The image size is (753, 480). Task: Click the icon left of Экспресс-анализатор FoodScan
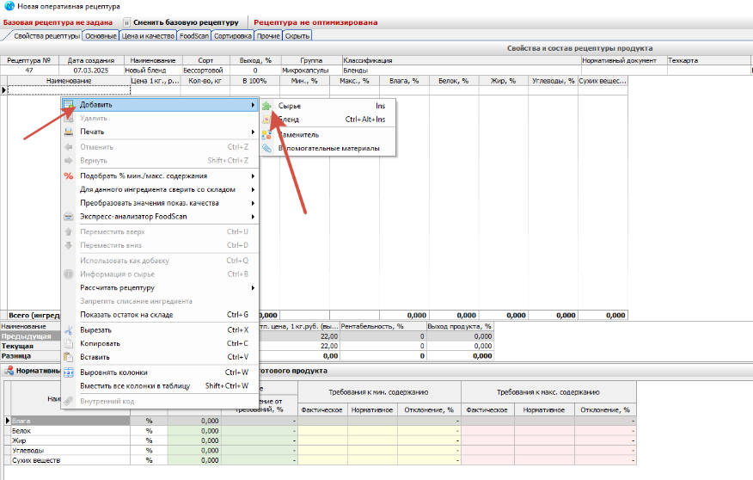click(x=69, y=217)
